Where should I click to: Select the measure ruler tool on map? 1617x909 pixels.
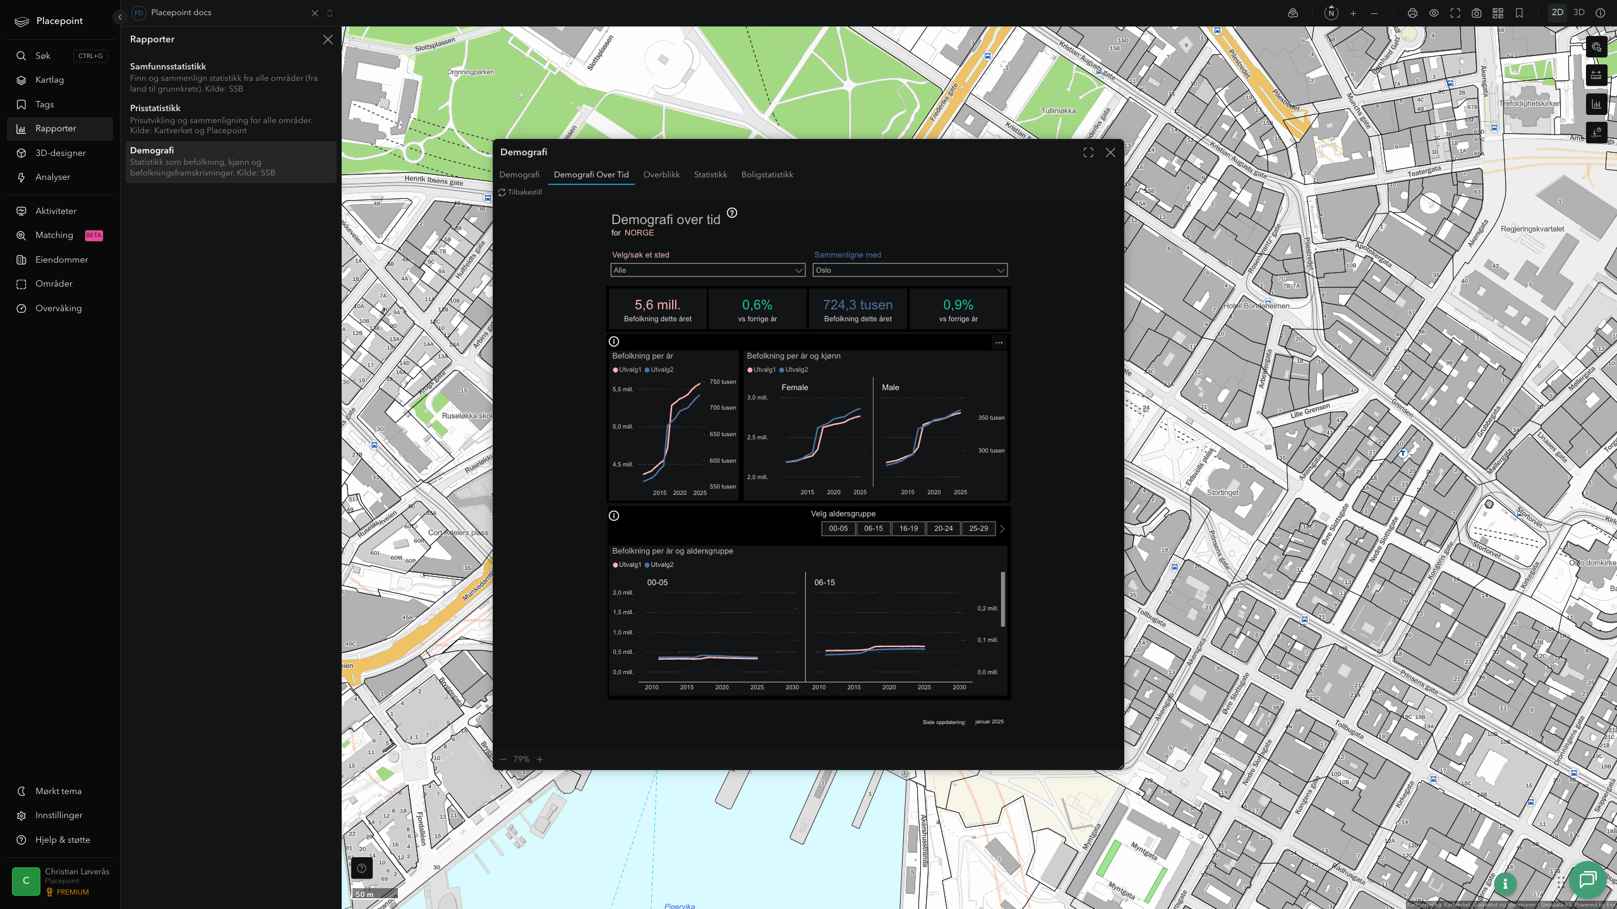(x=1596, y=75)
